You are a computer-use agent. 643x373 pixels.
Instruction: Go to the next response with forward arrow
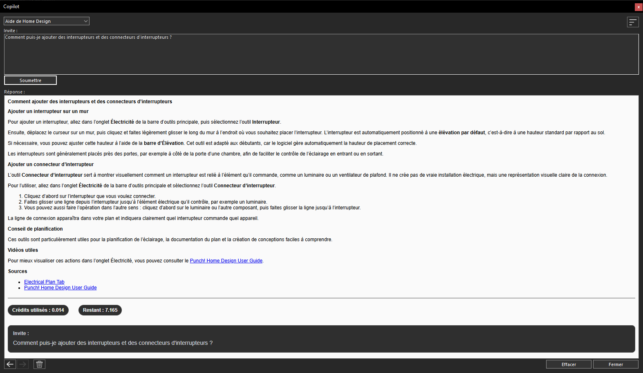pos(23,364)
